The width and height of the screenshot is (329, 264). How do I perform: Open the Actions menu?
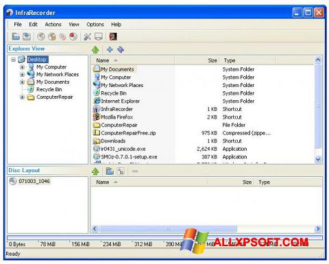point(53,25)
